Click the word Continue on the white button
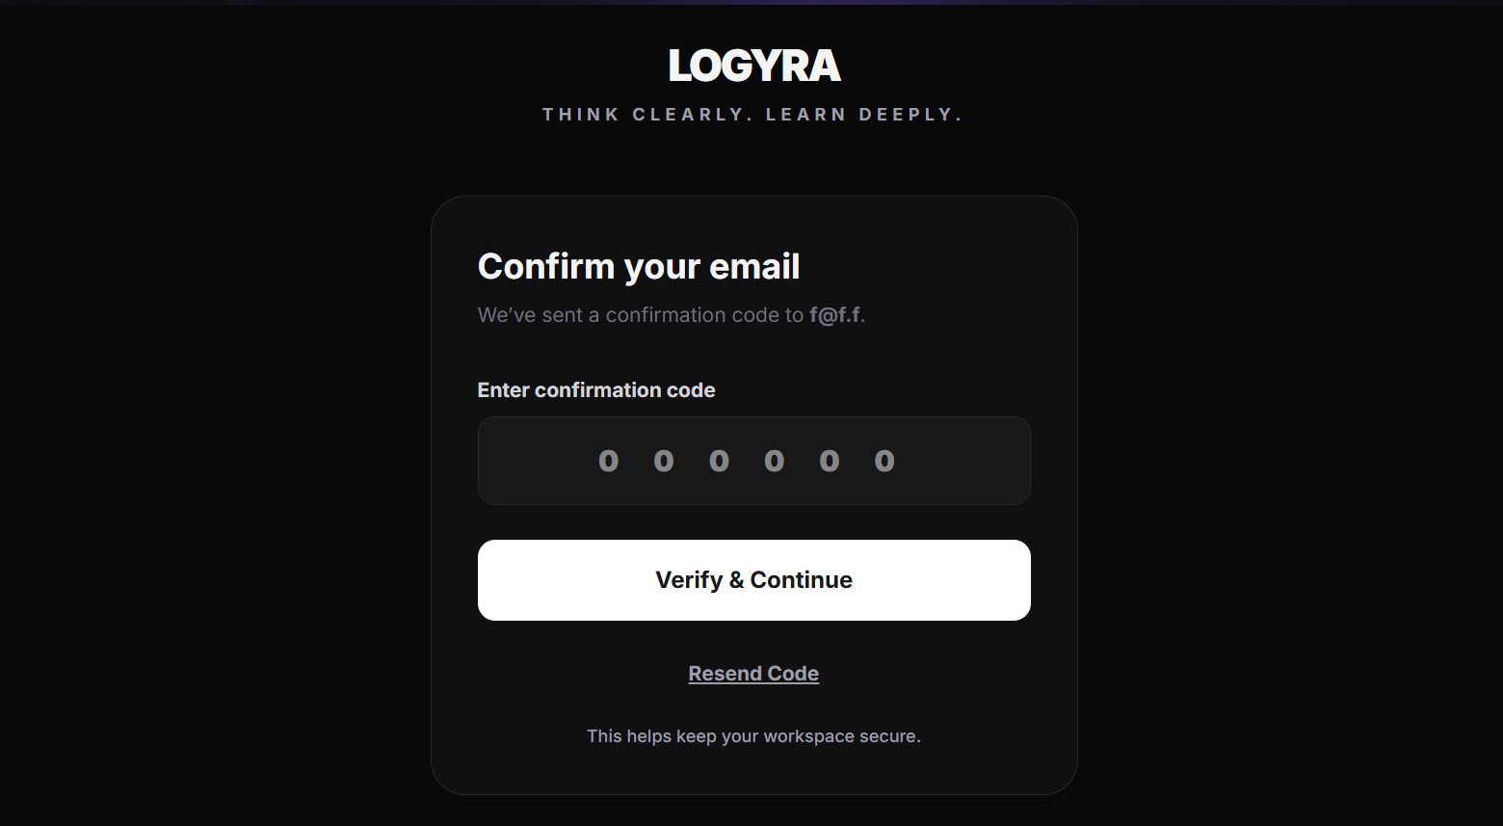The image size is (1503, 826). [x=802, y=580]
